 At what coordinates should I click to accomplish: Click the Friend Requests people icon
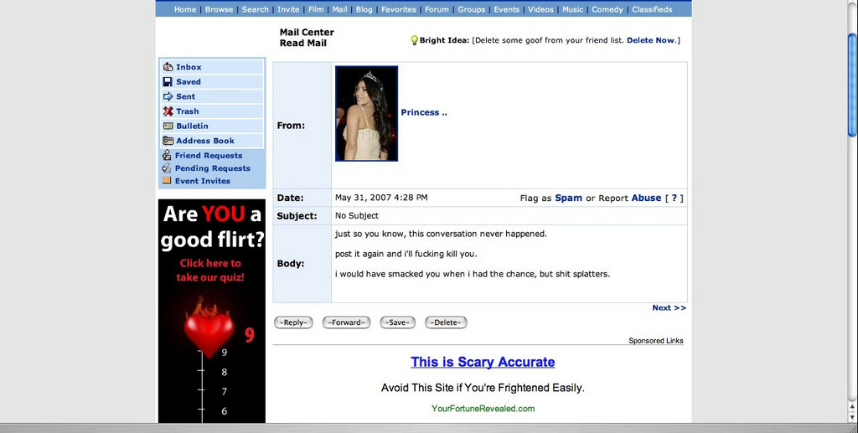tap(167, 155)
